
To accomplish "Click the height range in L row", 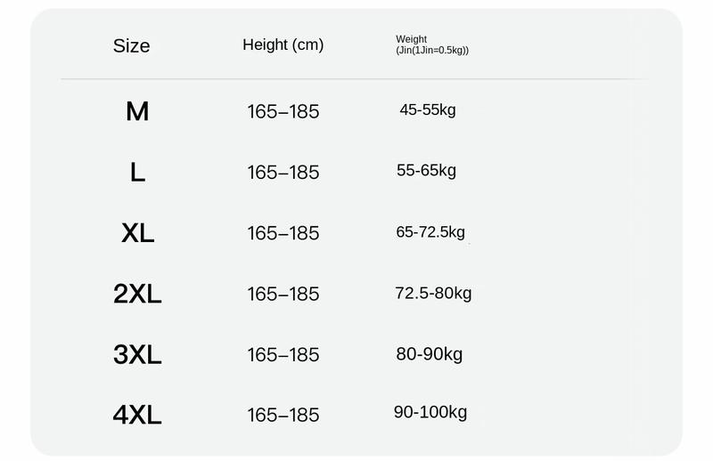I will click(283, 173).
